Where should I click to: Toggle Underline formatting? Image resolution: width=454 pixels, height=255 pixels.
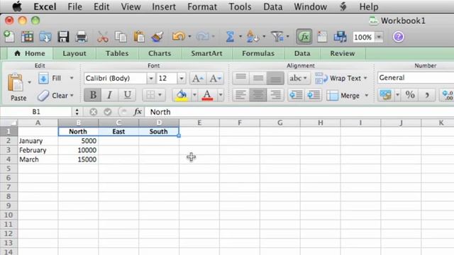127,95
